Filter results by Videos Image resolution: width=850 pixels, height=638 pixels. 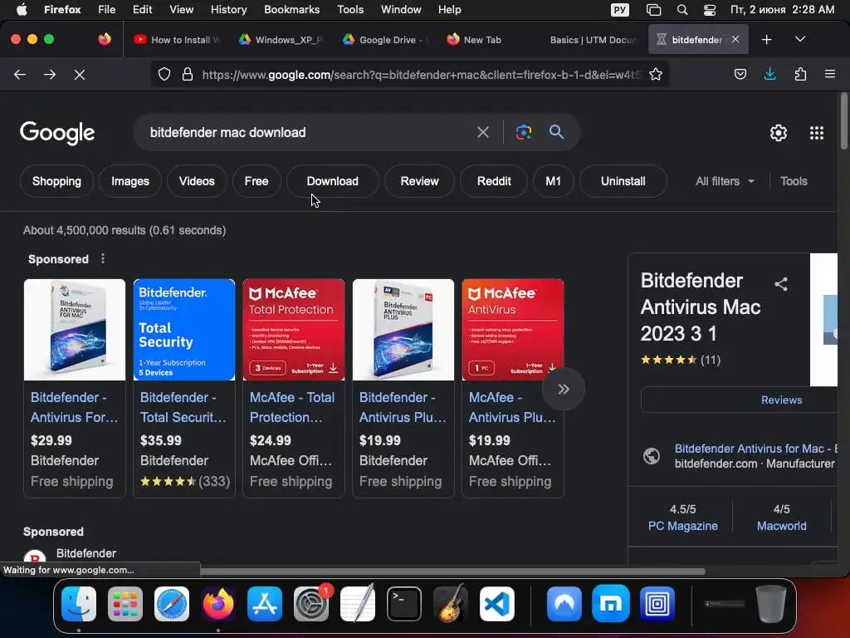tap(197, 181)
